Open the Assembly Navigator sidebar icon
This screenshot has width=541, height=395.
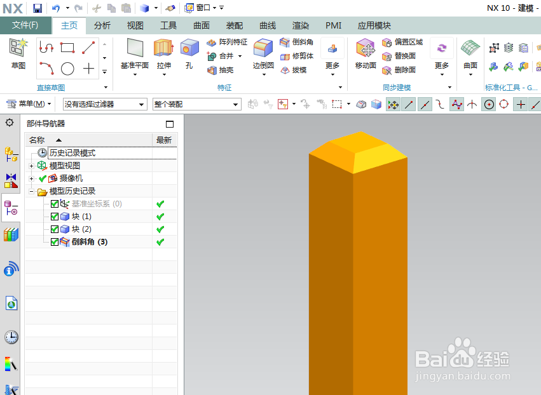(x=11, y=154)
